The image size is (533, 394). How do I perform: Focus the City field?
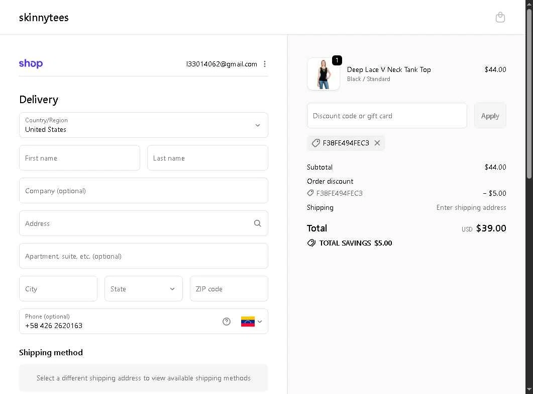pyautogui.click(x=58, y=289)
